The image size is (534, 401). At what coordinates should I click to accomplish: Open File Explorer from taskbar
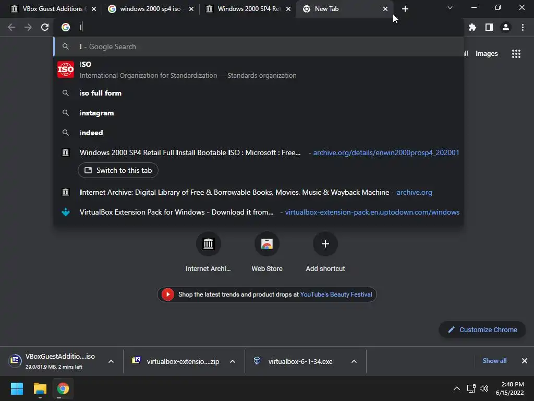pos(40,388)
